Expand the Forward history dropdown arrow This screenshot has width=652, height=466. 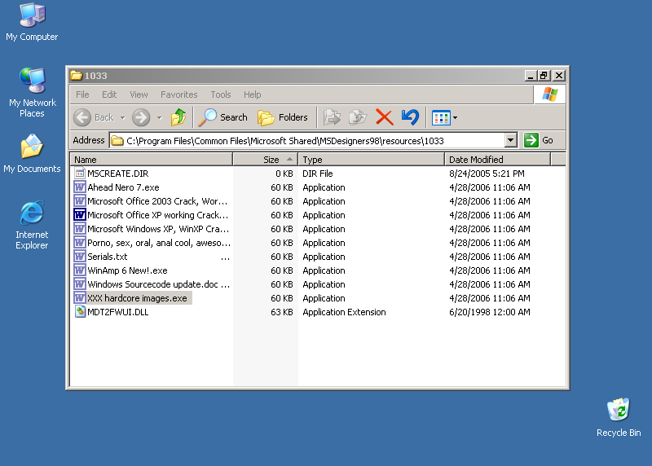(159, 118)
